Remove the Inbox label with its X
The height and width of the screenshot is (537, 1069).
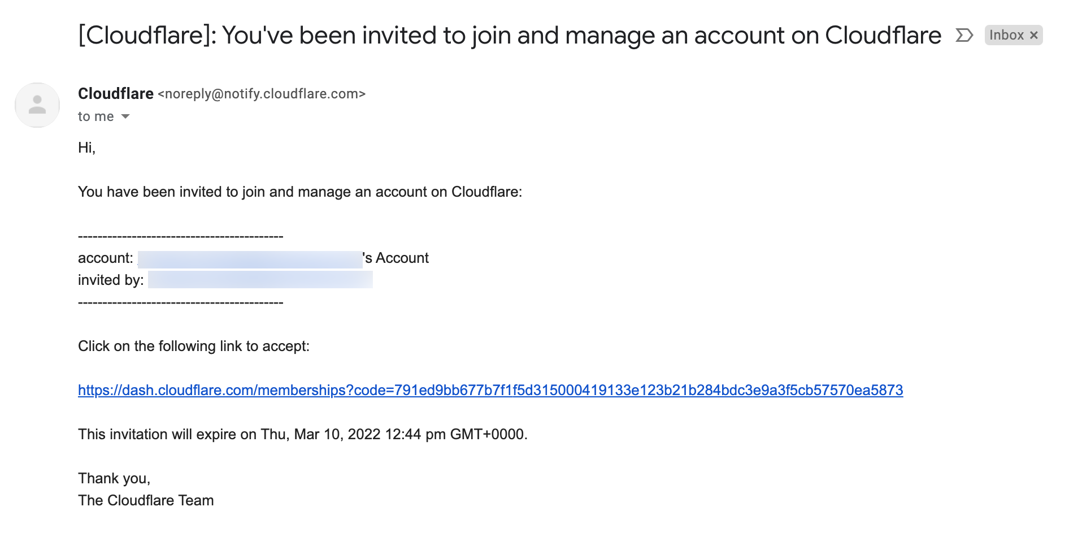coord(1034,36)
